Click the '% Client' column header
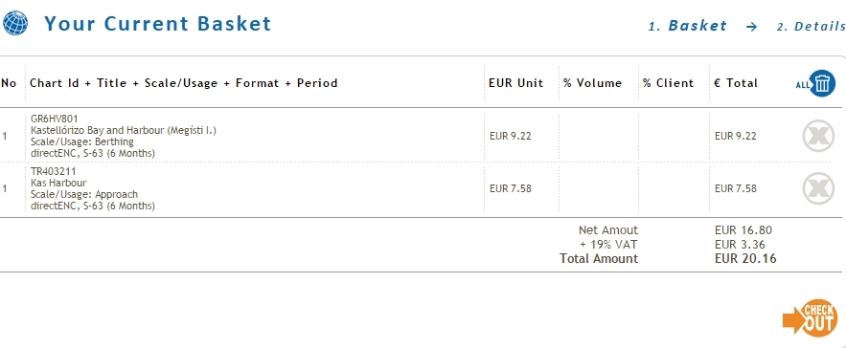This screenshot has width=846, height=348. [668, 83]
